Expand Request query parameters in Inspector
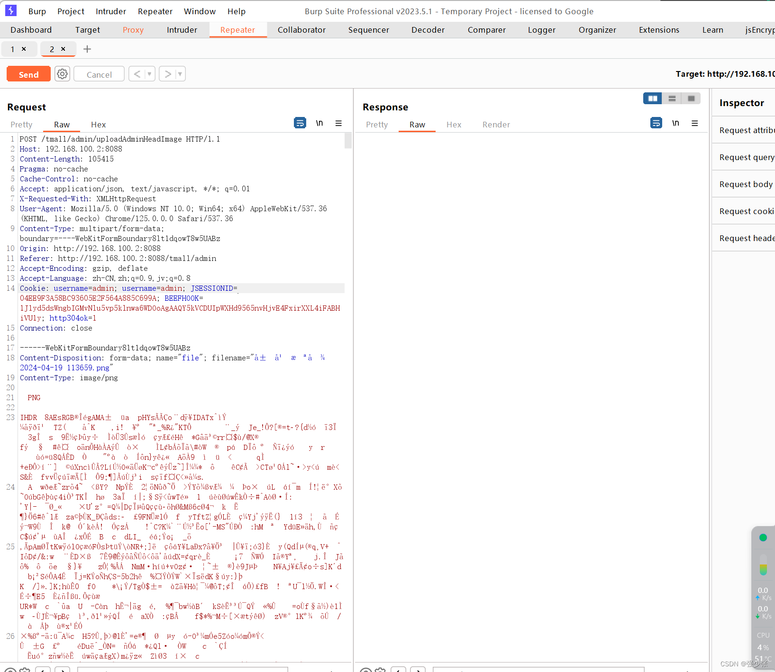775x672 pixels. [x=744, y=157]
